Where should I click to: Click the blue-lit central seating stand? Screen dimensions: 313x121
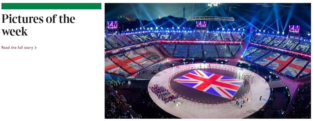click(202, 51)
